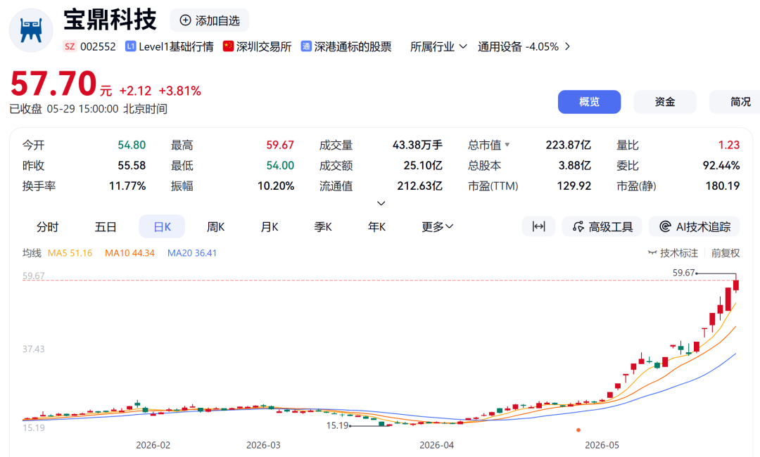760x457 pixels.
Task: Click 成交额 value 25.10亿
Action: click(x=423, y=165)
